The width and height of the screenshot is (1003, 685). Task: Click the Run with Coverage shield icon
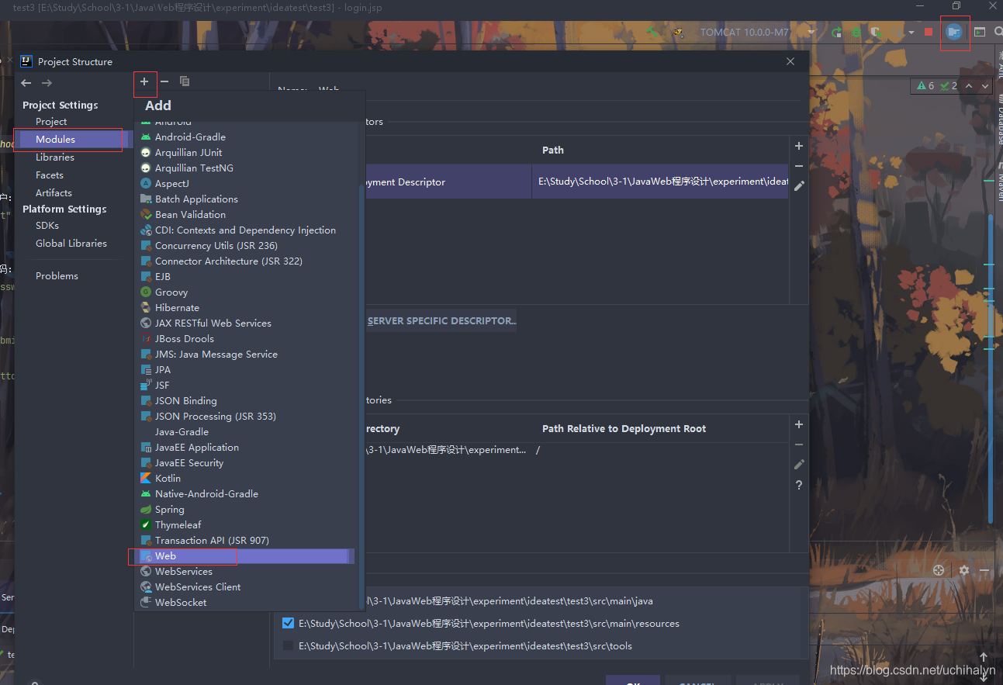(875, 33)
